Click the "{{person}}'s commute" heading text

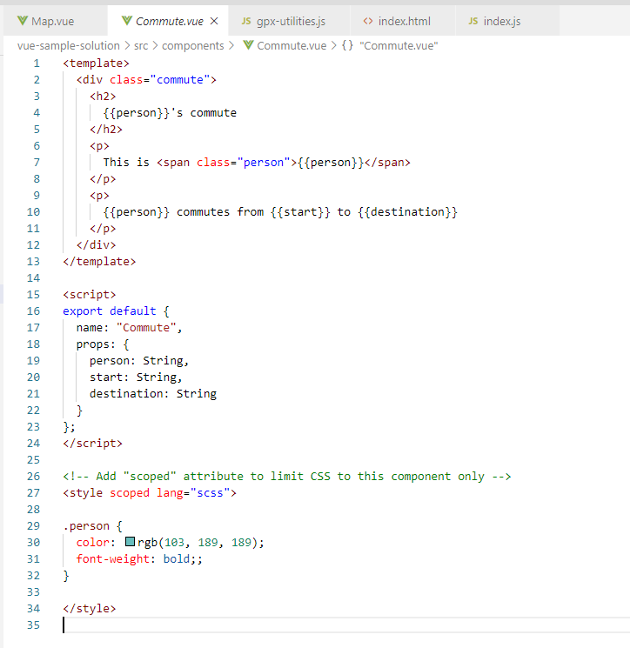[170, 113]
